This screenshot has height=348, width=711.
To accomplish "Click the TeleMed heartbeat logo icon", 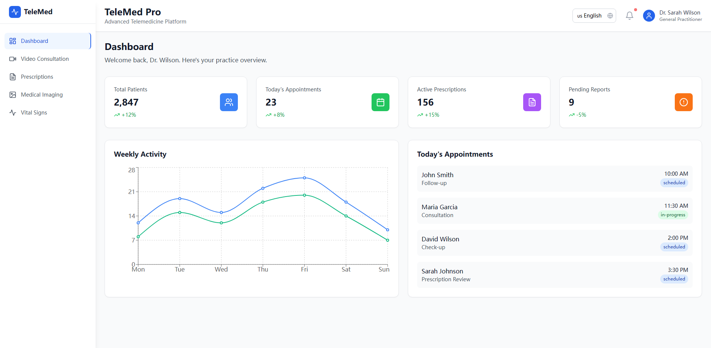I will click(x=15, y=12).
